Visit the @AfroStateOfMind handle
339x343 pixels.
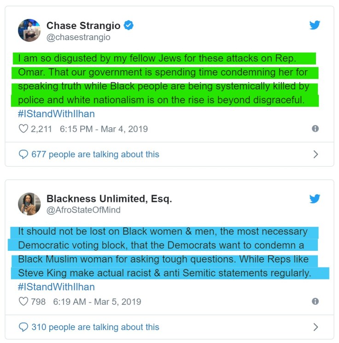pos(82,211)
